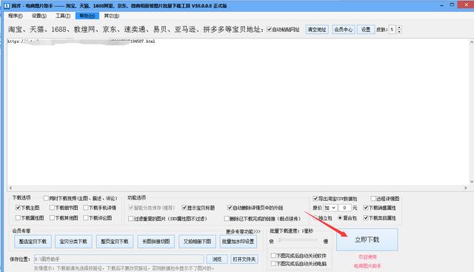This screenshot has height=272, width=474.
Task: Select the 独立包 radio button
Action: coord(316,218)
